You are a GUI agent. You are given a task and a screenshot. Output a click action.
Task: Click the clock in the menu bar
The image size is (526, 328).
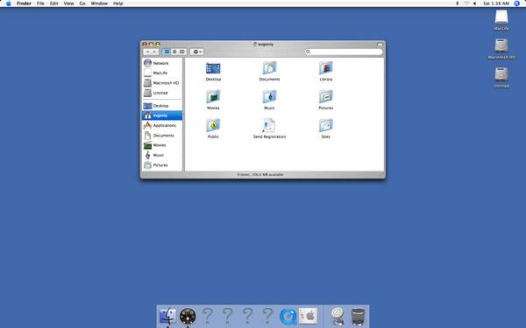pyautogui.click(x=496, y=3)
